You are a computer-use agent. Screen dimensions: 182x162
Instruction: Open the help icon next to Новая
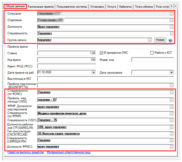pos(170,40)
